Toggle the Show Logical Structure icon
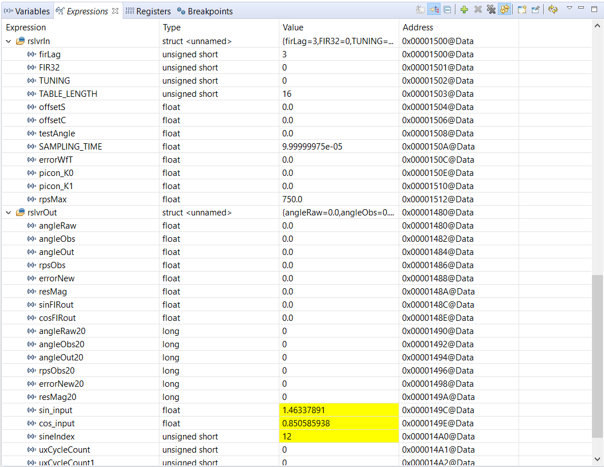Viewport: 604px width, 467px height. coord(434,9)
